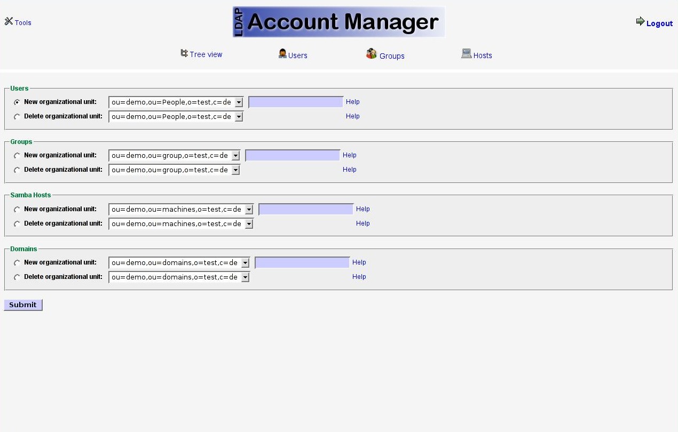Select New organizational unit radio under Groups
This screenshot has width=678, height=432.
[x=17, y=156]
